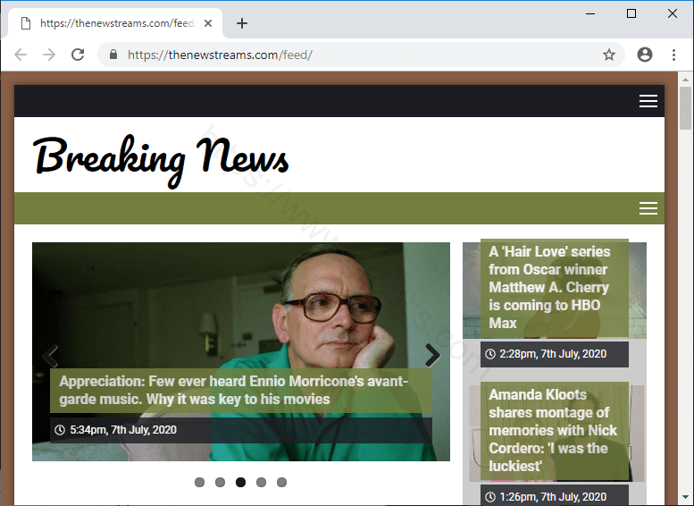694x506 pixels.
Task: Click the Breaking News site logo
Action: pos(162,157)
